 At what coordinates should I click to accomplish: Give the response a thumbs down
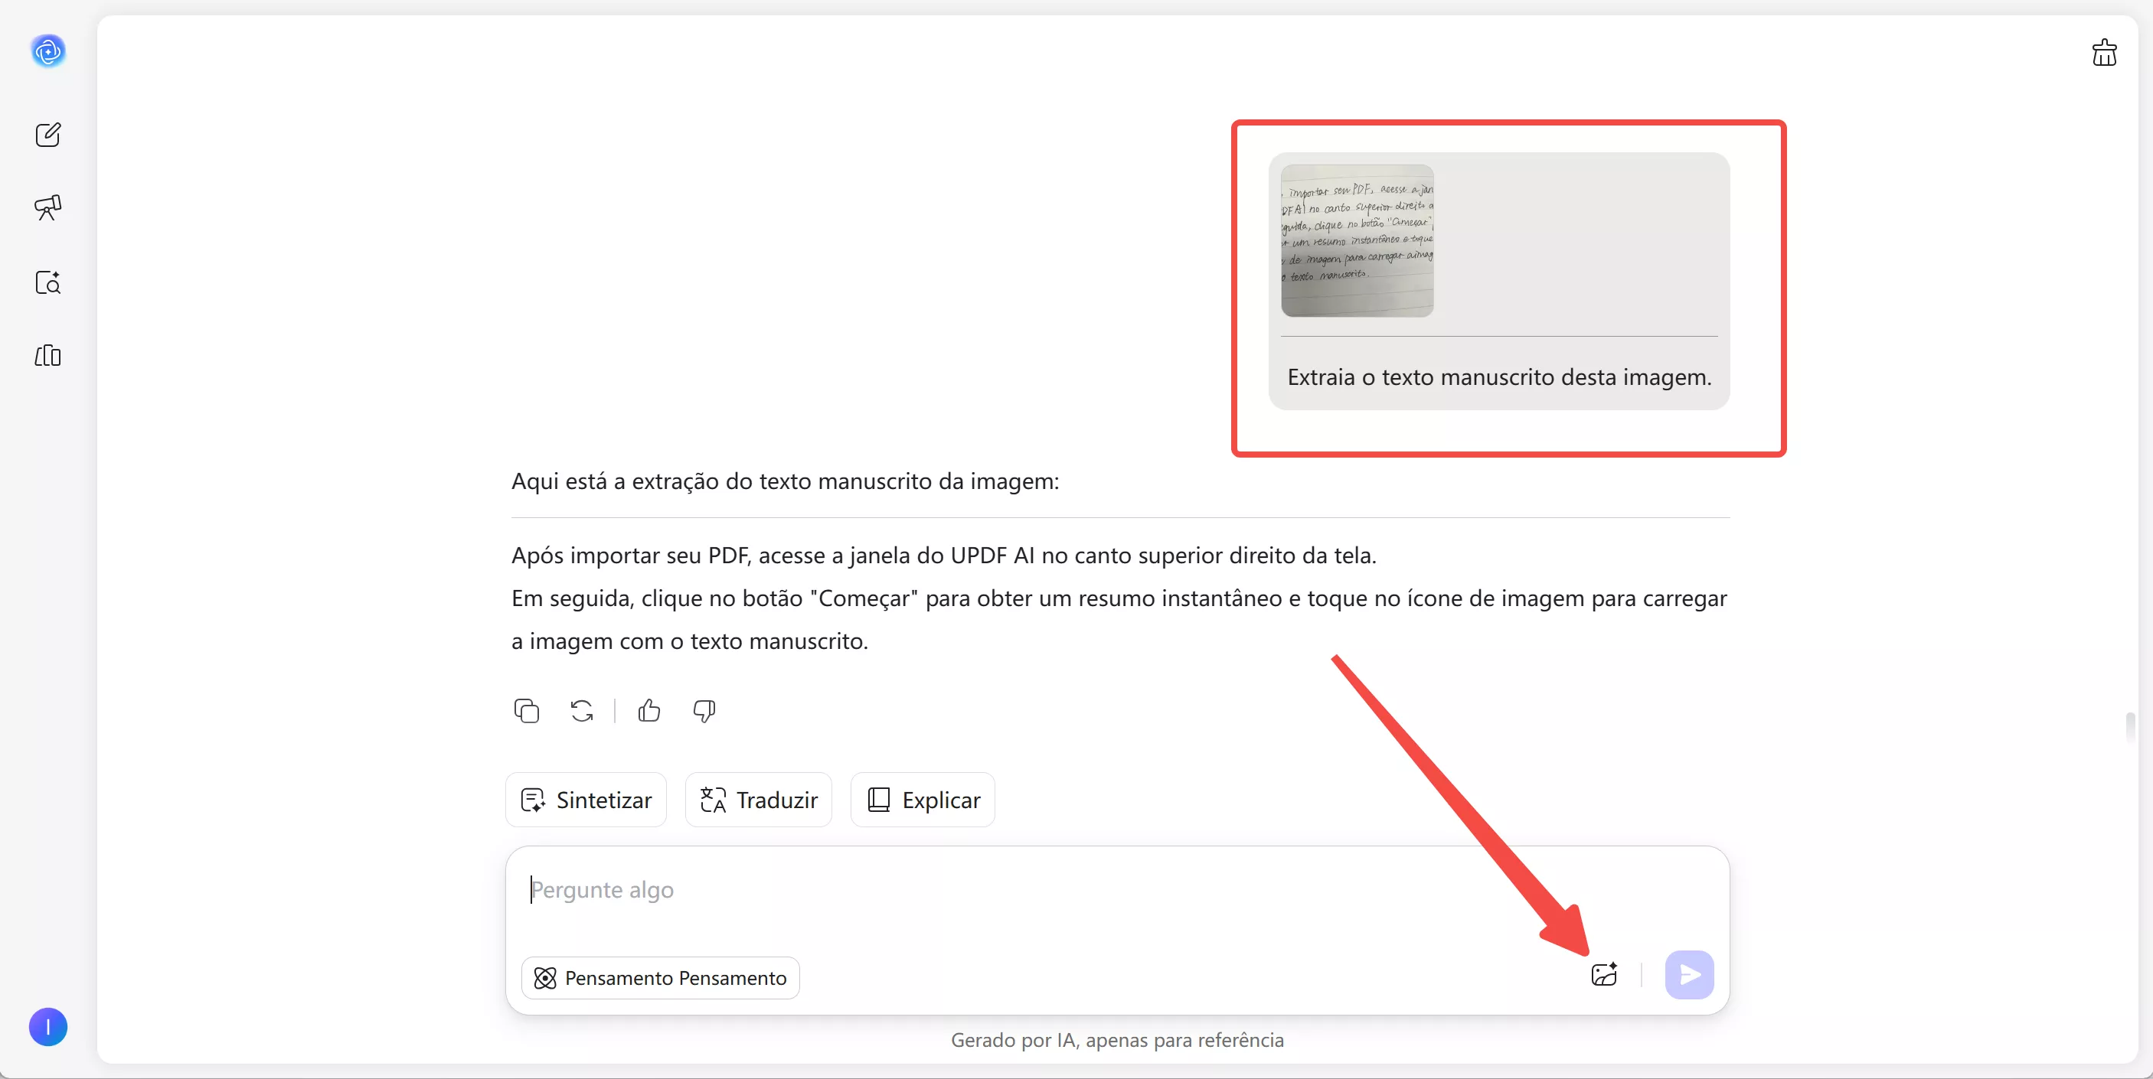click(x=703, y=711)
